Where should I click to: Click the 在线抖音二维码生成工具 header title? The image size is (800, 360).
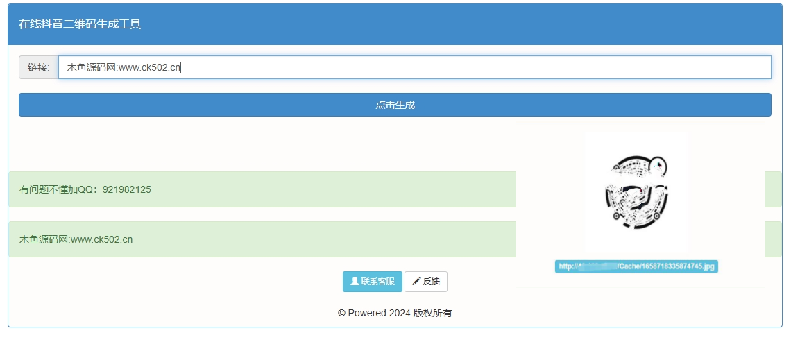pyautogui.click(x=80, y=24)
